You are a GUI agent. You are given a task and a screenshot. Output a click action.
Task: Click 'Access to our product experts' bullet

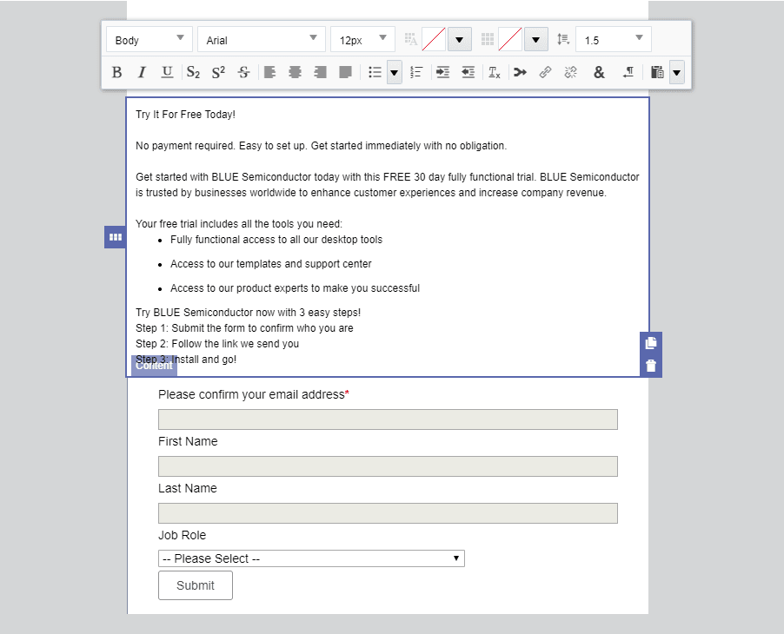point(295,288)
